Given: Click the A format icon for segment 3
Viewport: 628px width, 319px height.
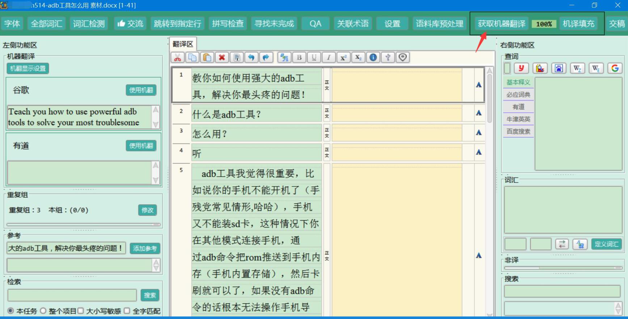Looking at the screenshot, I should coord(479,133).
